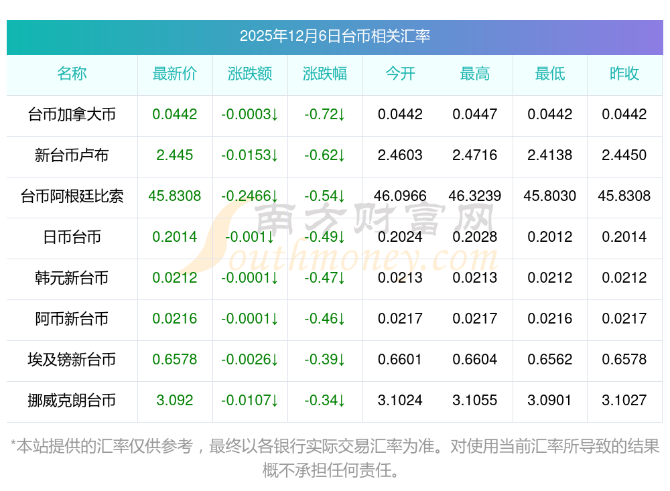Screen dimensions: 670x491
Task: Click the 日币台币 row name
Action: pyautogui.click(x=72, y=236)
